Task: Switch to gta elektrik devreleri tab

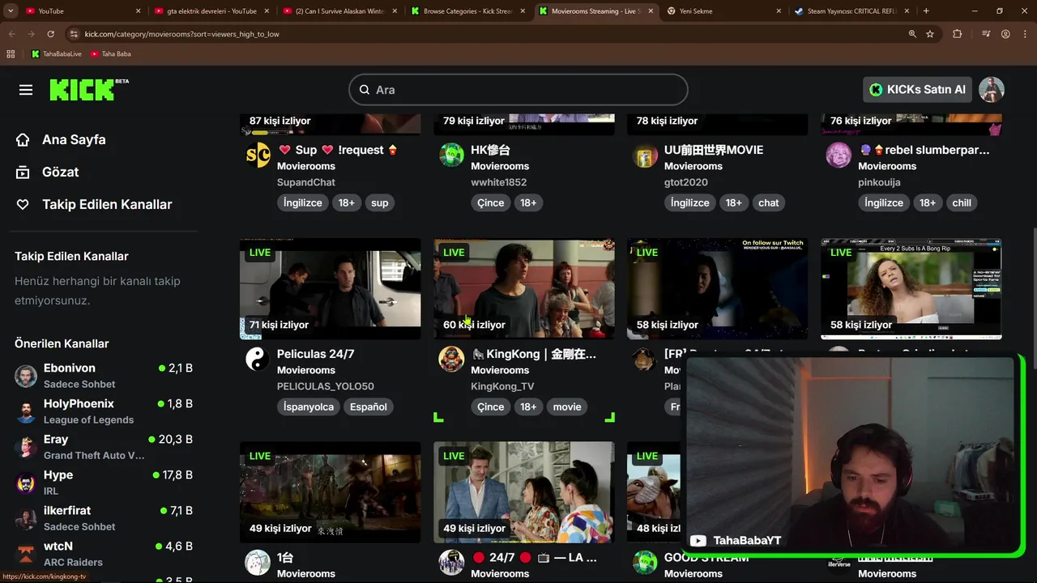Action: 211,11
